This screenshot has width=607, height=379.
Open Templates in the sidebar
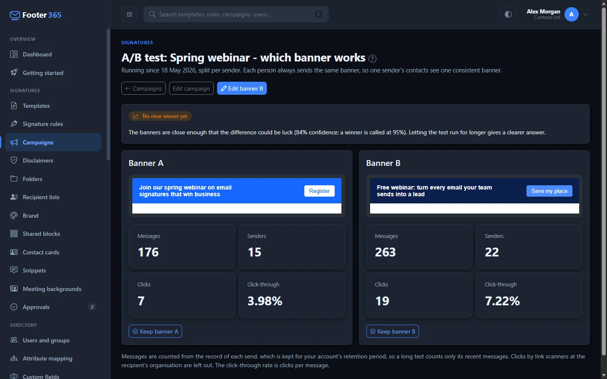(x=54, y=106)
